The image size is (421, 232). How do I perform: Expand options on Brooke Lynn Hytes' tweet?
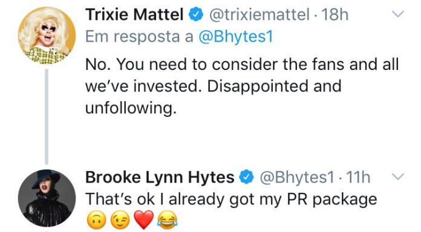click(397, 177)
